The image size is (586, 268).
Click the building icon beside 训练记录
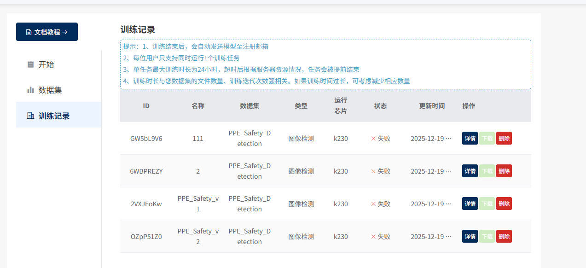[x=31, y=116]
